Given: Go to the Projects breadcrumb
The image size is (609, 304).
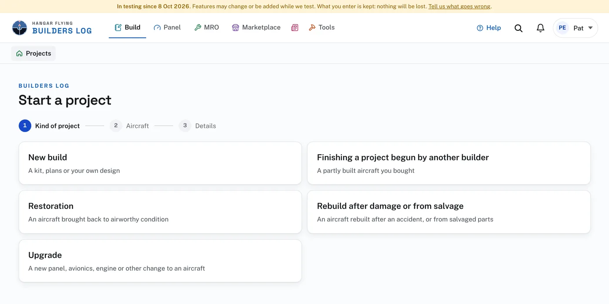Looking at the screenshot, I should (x=33, y=53).
